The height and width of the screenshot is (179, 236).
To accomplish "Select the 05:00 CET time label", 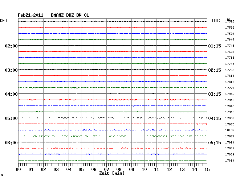I will [11, 118].
